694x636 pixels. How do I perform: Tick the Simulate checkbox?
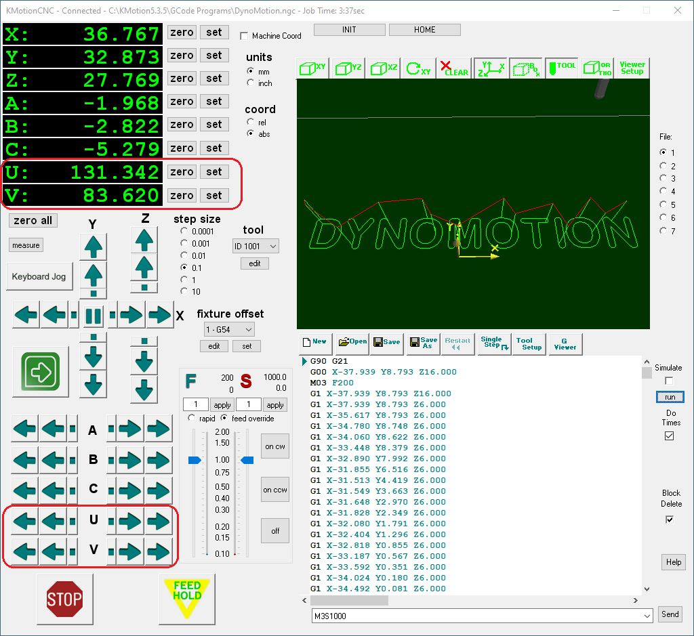coord(669,381)
